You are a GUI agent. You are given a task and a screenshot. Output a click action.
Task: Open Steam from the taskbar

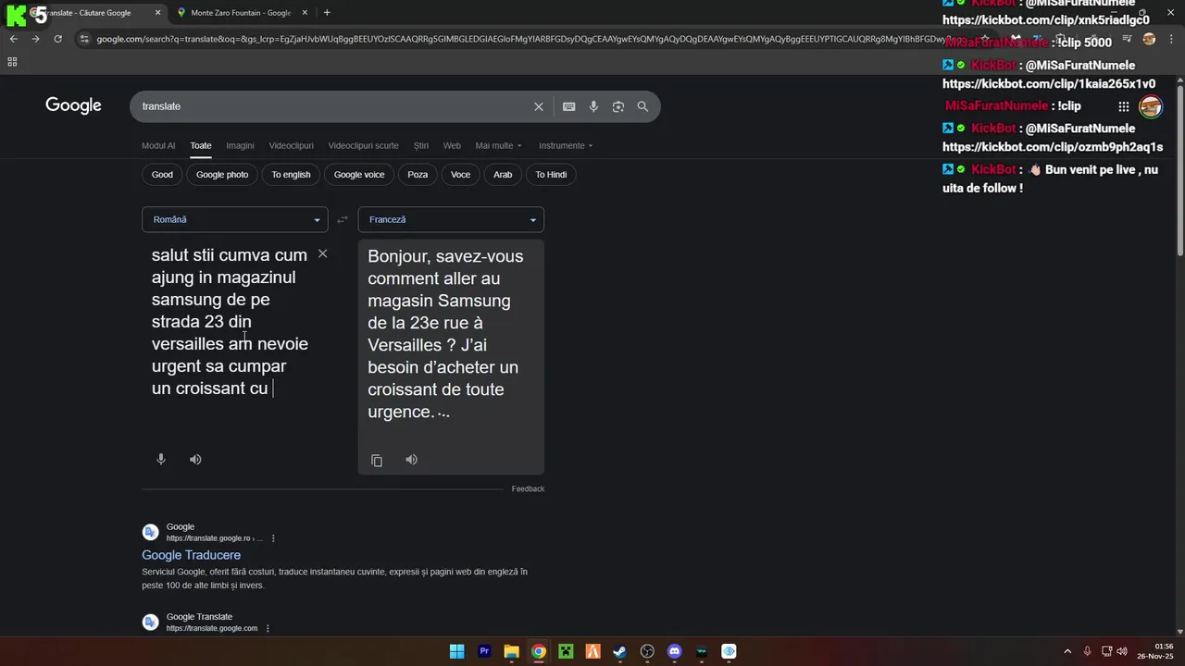coord(619,651)
